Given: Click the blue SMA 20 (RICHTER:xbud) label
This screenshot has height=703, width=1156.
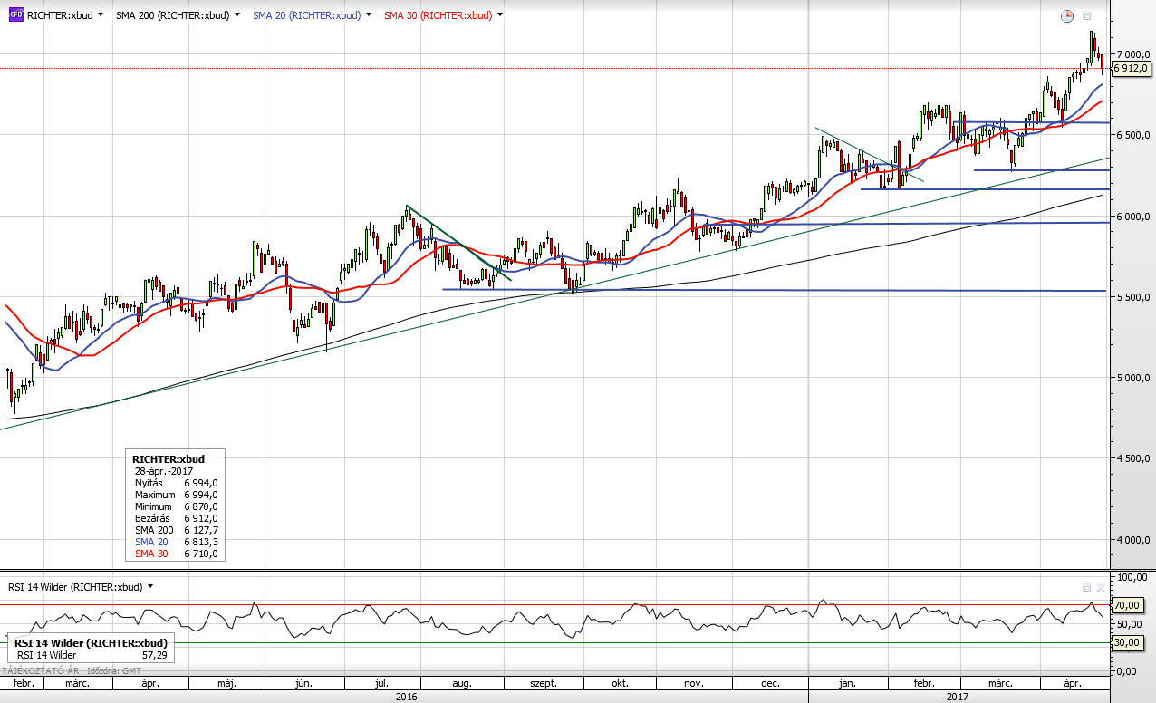Looking at the screenshot, I should 306,15.
